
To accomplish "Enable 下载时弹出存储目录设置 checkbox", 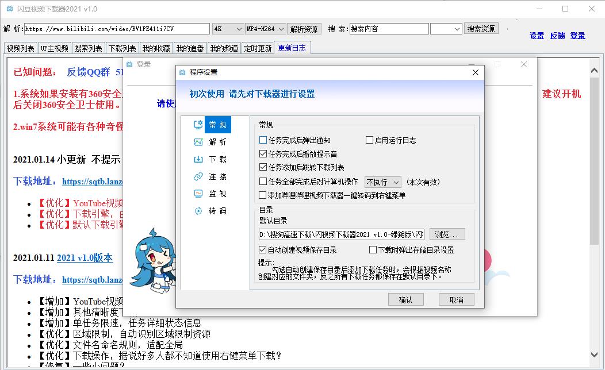I will tap(373, 250).
